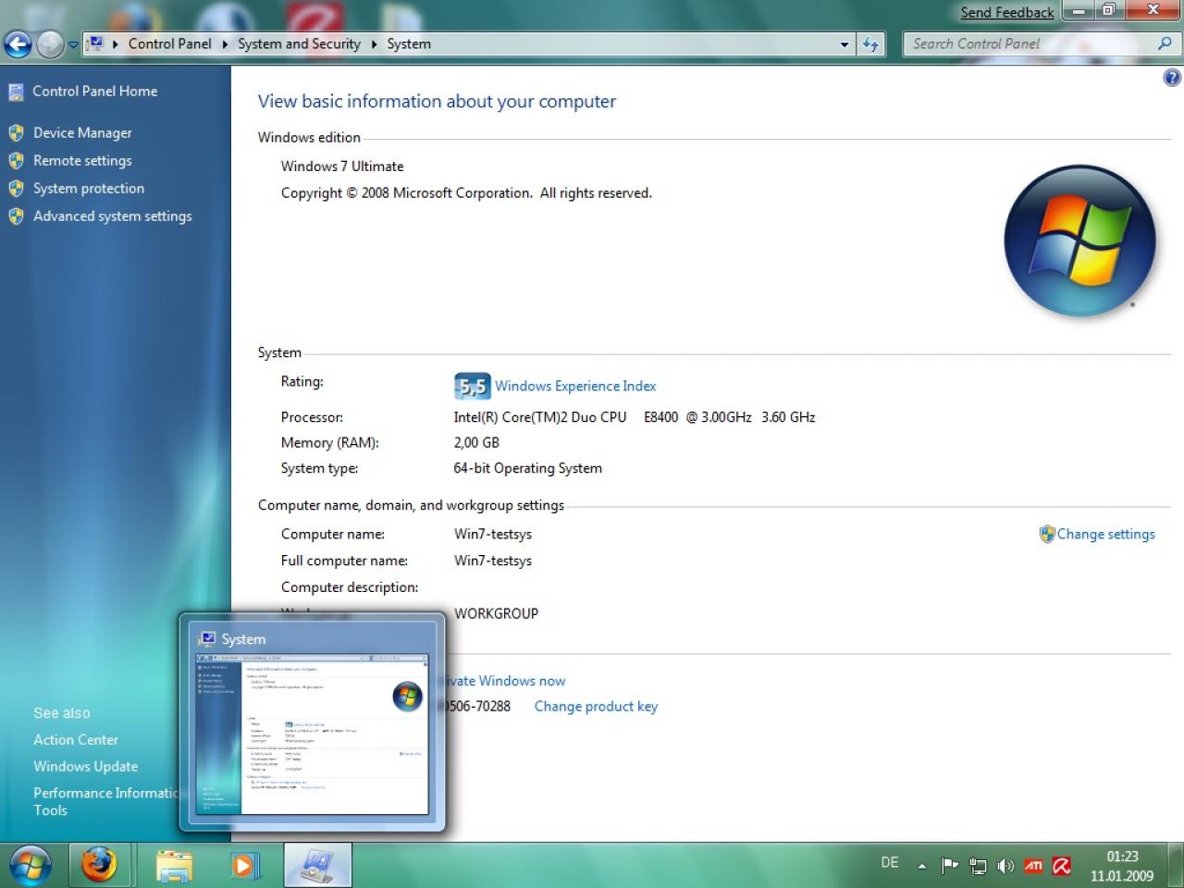This screenshot has width=1184, height=888.
Task: Click the System and Security breadcrumb
Action: tap(299, 43)
